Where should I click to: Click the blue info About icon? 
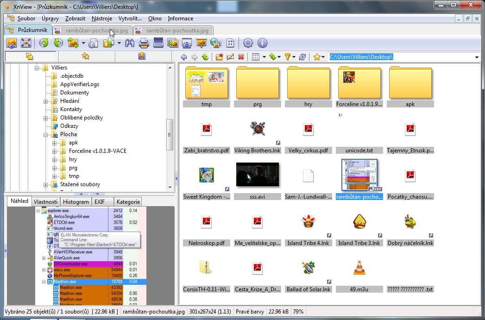click(x=262, y=43)
